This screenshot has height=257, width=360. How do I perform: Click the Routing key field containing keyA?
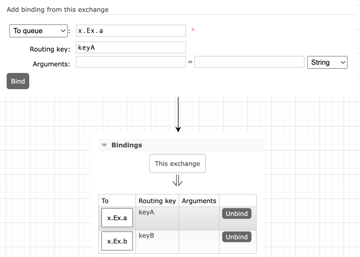[131, 48]
